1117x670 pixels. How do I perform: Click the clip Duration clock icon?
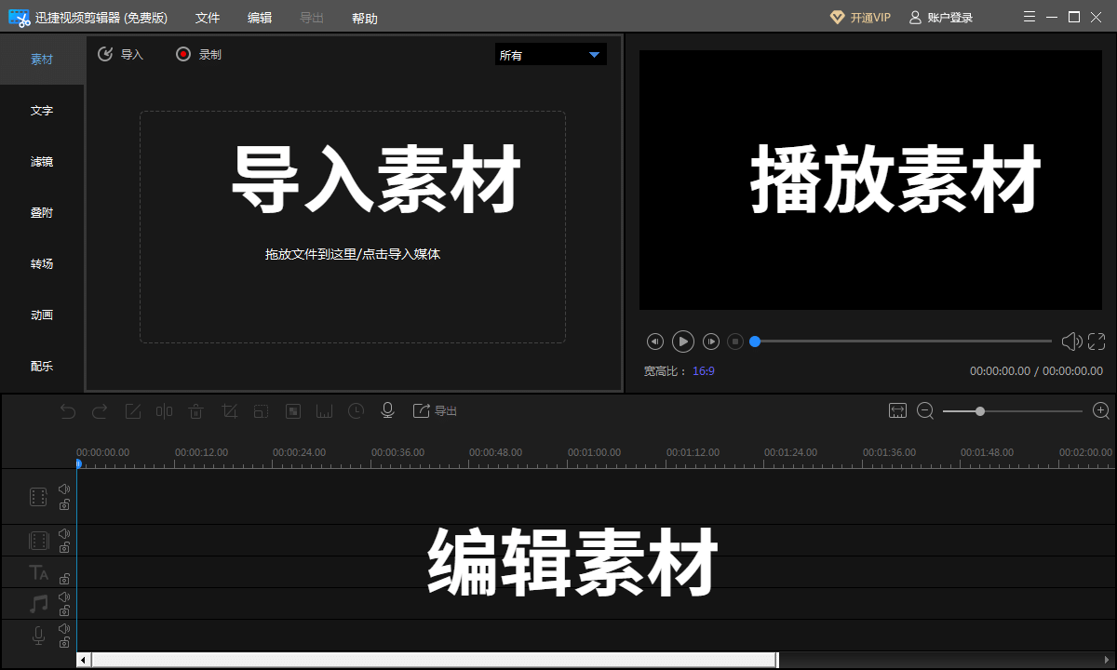[355, 410]
